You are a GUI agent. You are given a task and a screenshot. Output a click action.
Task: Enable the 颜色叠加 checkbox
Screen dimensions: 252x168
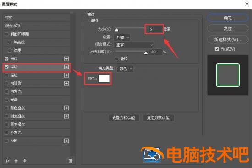(x=6, y=108)
